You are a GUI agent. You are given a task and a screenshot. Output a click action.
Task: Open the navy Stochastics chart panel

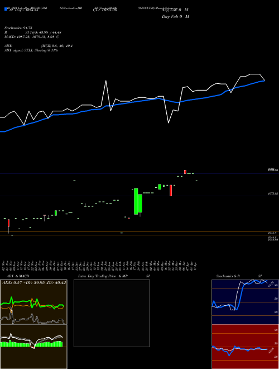pos(245,302)
